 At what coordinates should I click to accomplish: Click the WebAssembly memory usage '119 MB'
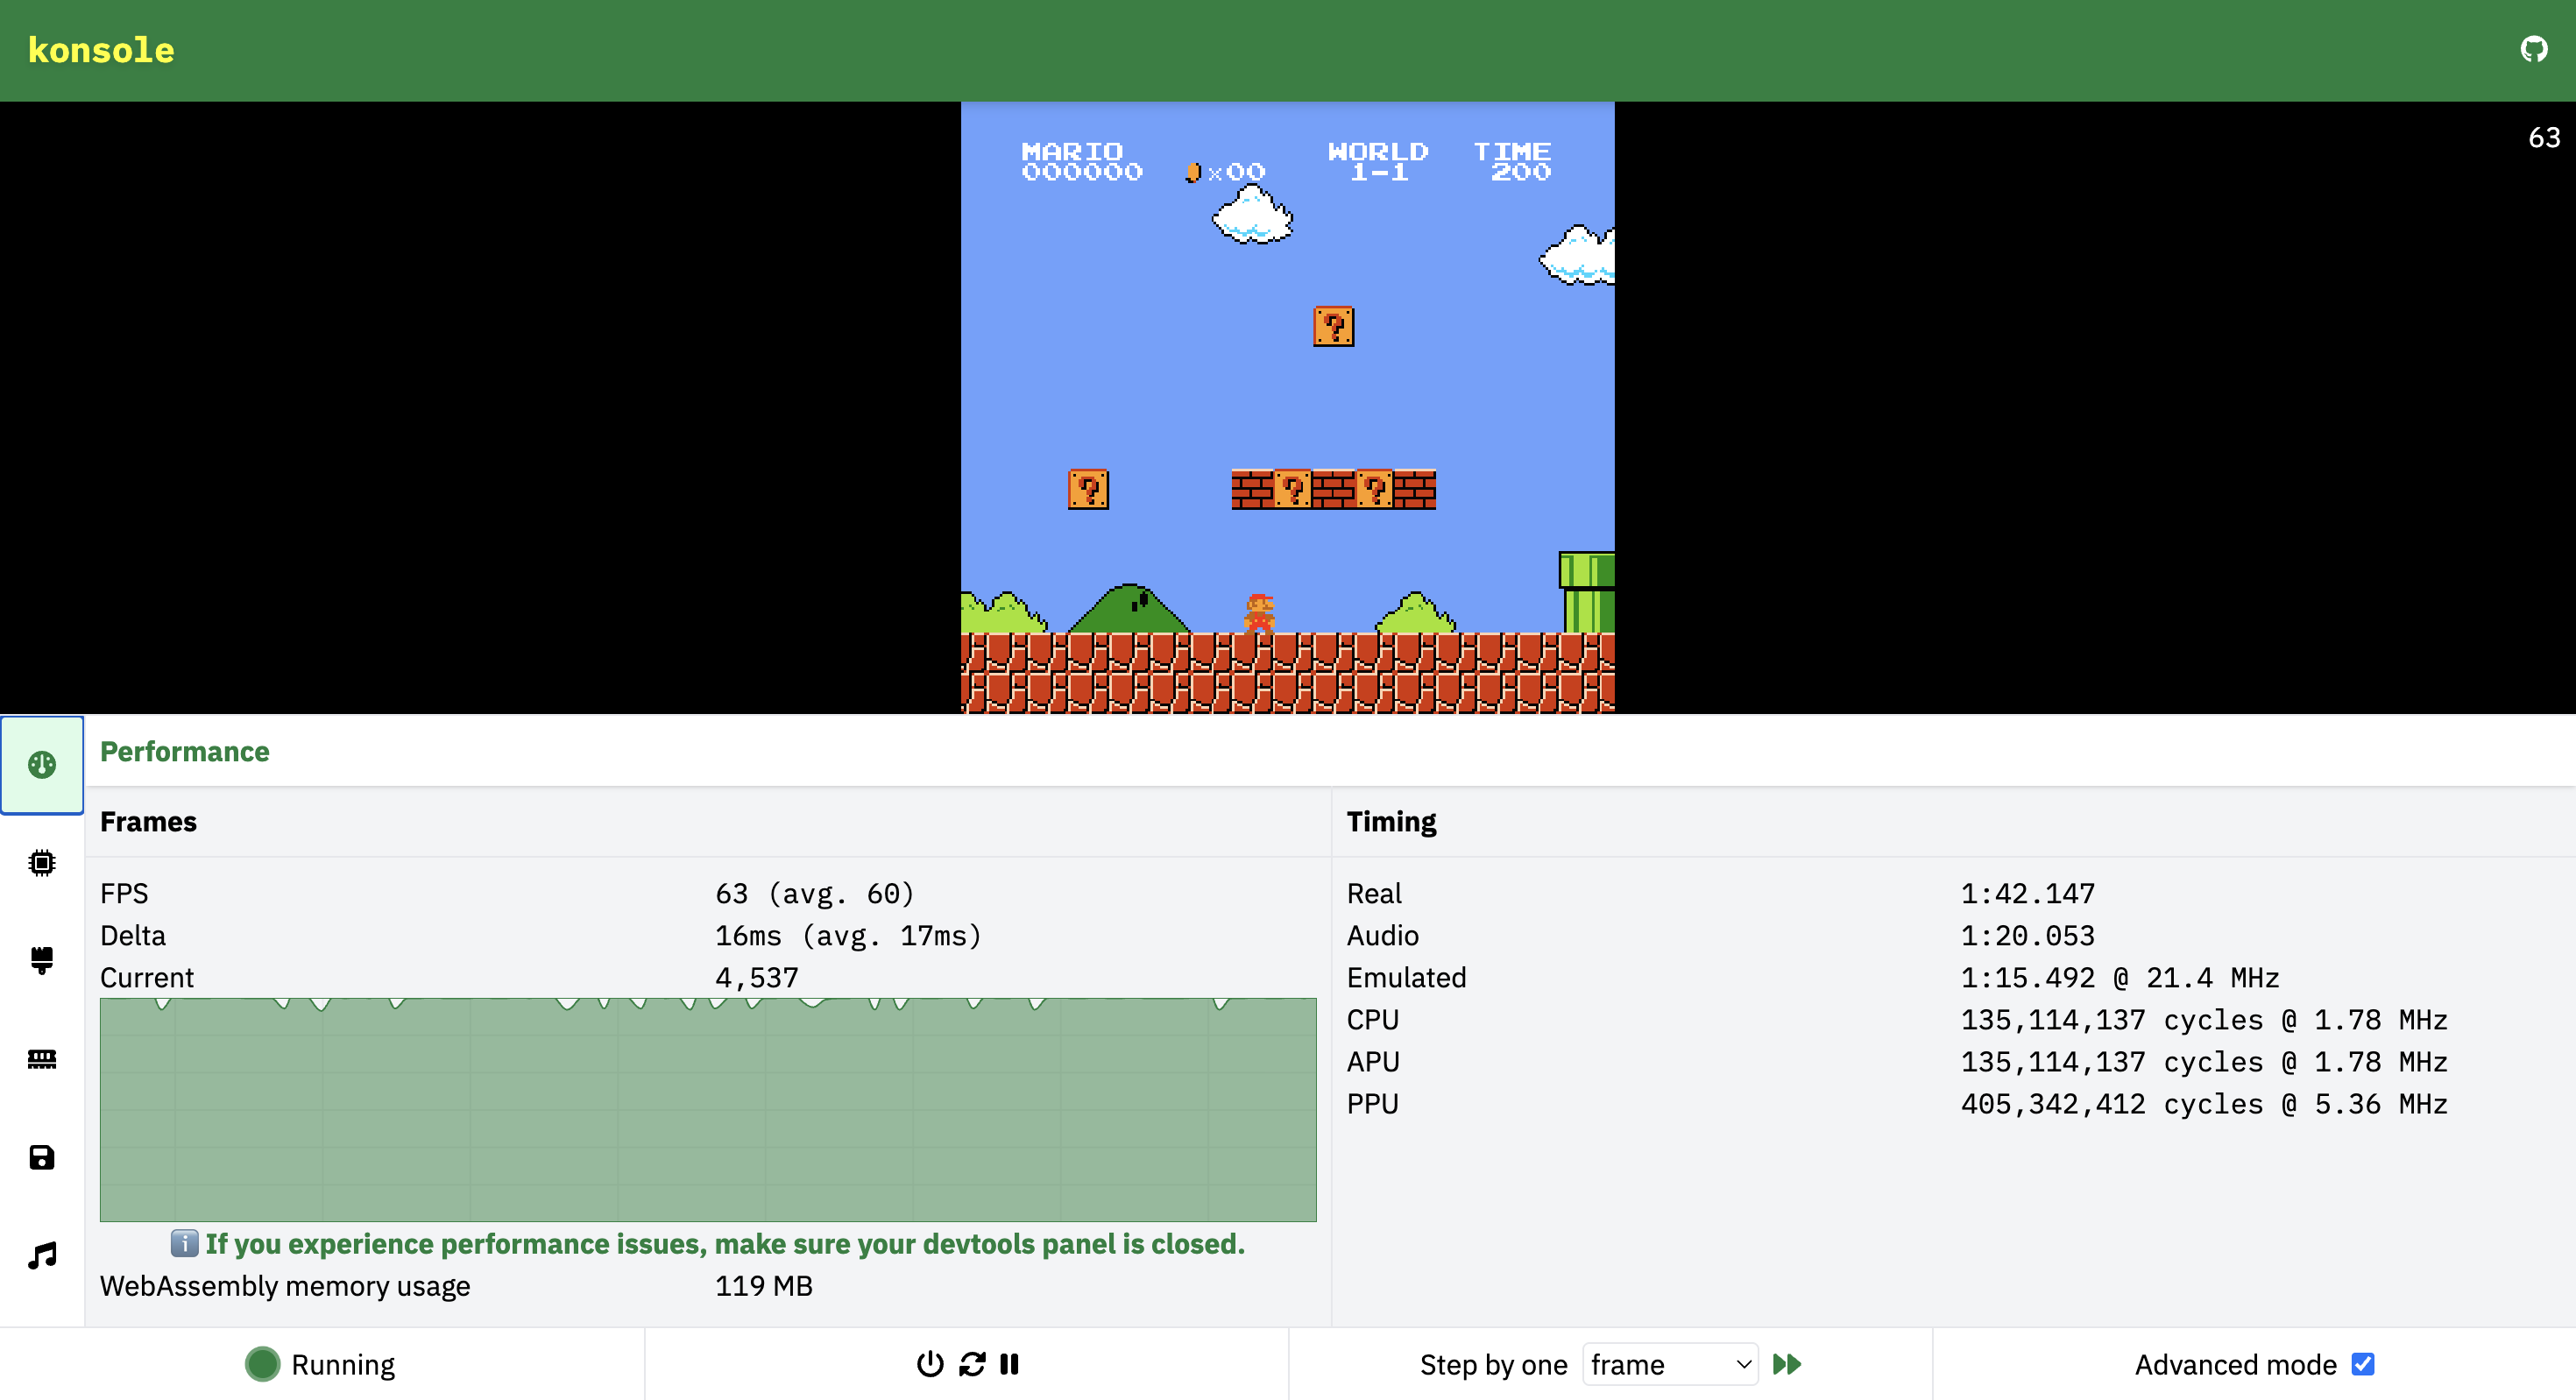click(764, 1285)
